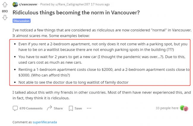Viewport: 193px width, 126px height.
Task: Click the r/vancouver subreddit avatar icon
Action: [x=15, y=4]
